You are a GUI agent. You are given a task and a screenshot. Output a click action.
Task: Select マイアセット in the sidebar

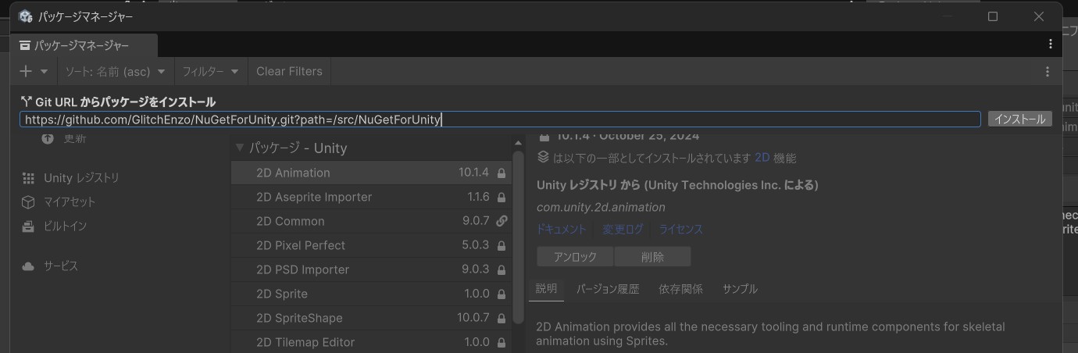point(70,202)
